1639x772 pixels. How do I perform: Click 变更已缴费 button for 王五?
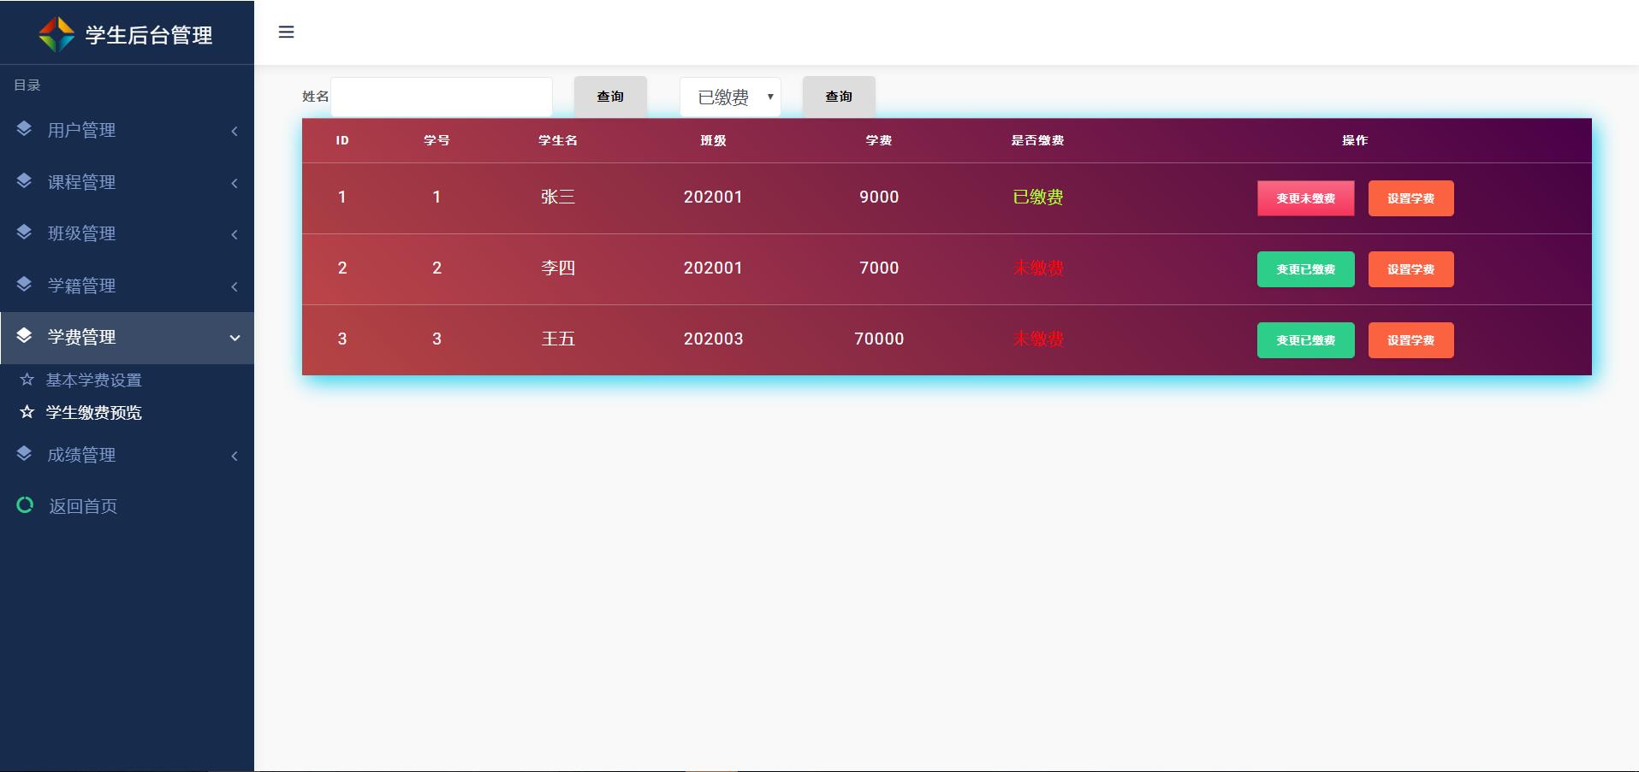[x=1305, y=340]
